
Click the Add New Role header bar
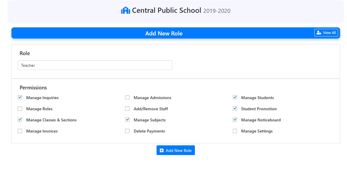point(164,33)
